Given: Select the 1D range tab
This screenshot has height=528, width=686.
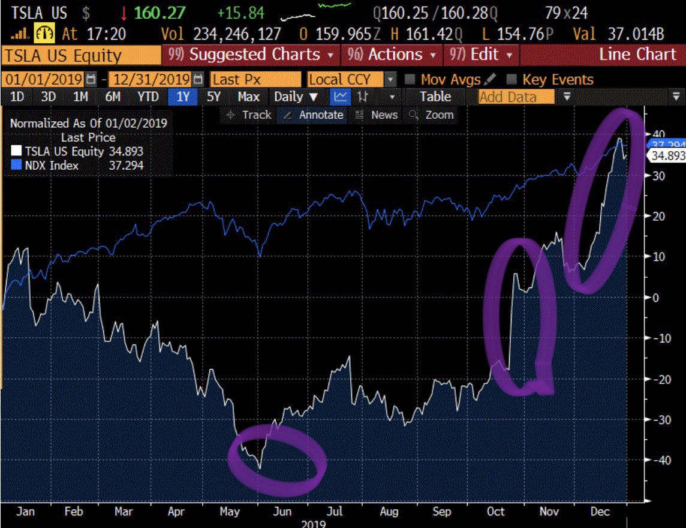Looking at the screenshot, I should click(x=17, y=97).
